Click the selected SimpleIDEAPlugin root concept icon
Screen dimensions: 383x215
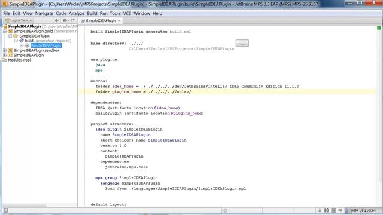[x=27, y=45]
